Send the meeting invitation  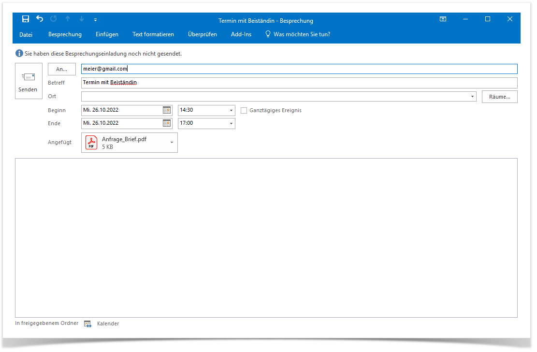coord(29,81)
